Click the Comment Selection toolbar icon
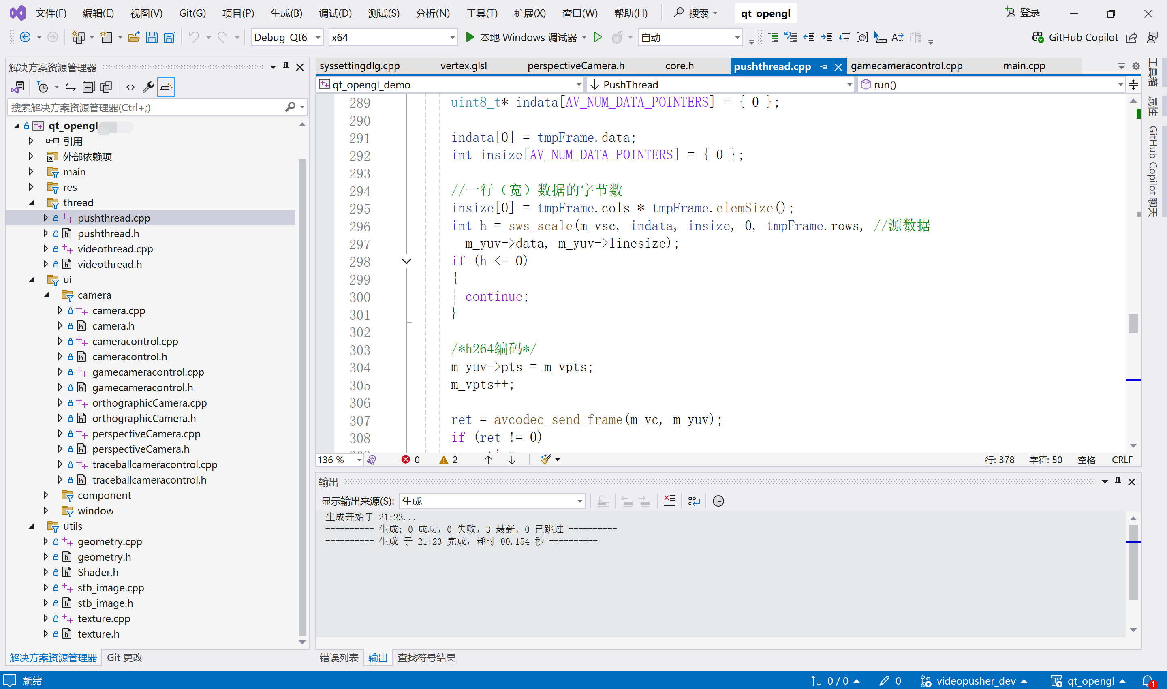 click(773, 37)
